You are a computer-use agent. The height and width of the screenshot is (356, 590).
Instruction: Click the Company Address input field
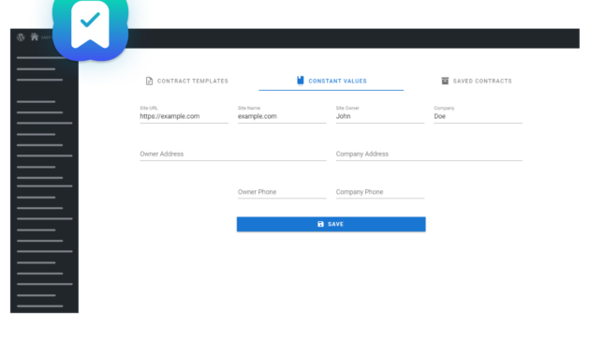coord(429,154)
